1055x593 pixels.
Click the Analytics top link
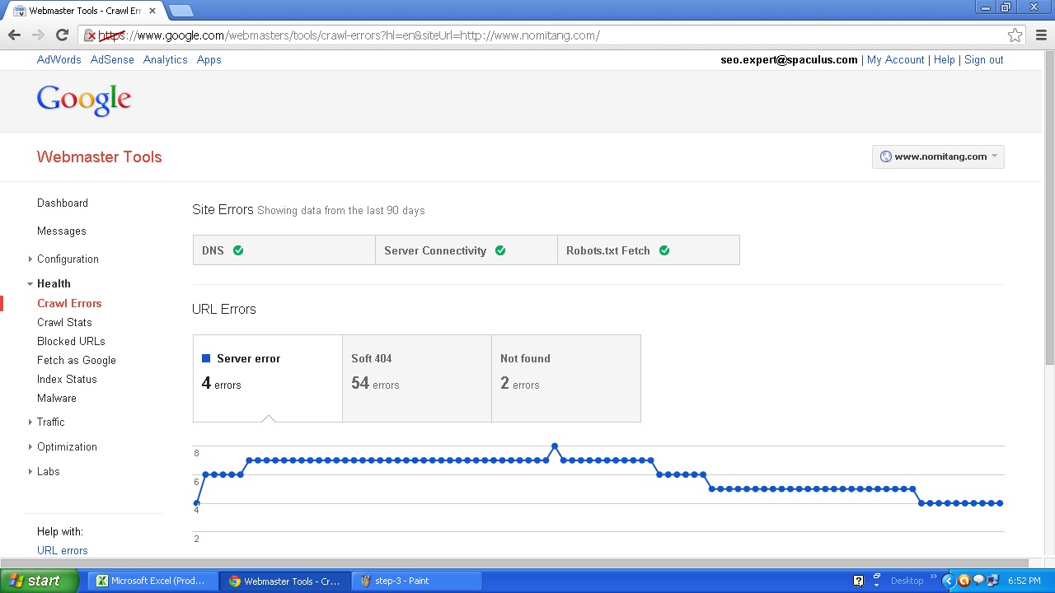tap(166, 59)
